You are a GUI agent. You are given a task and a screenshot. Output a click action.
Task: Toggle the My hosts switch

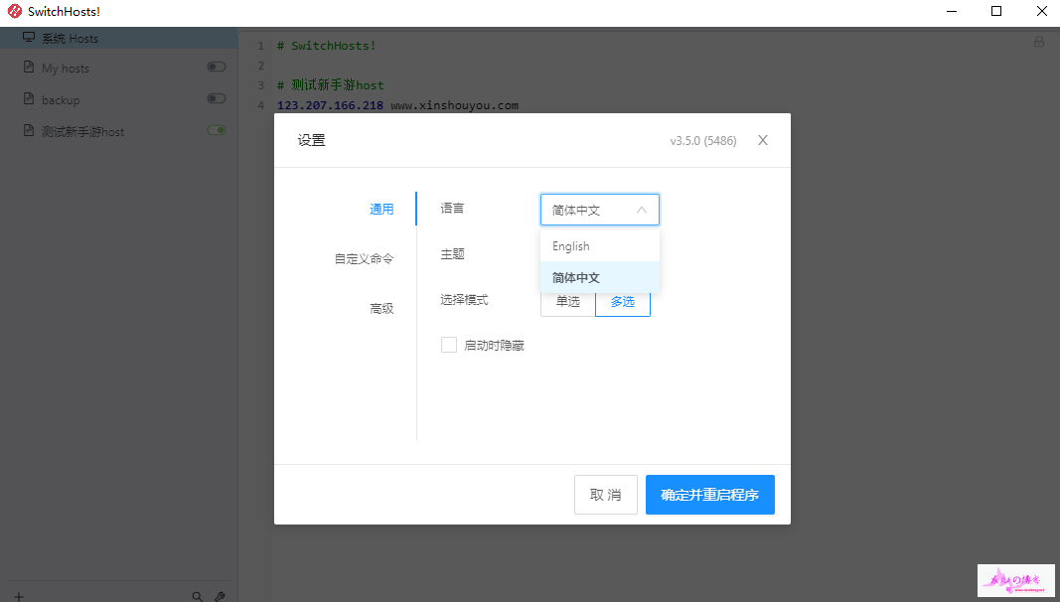[x=217, y=67]
